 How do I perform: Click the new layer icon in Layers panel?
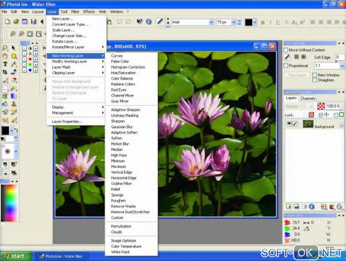[x=289, y=206]
